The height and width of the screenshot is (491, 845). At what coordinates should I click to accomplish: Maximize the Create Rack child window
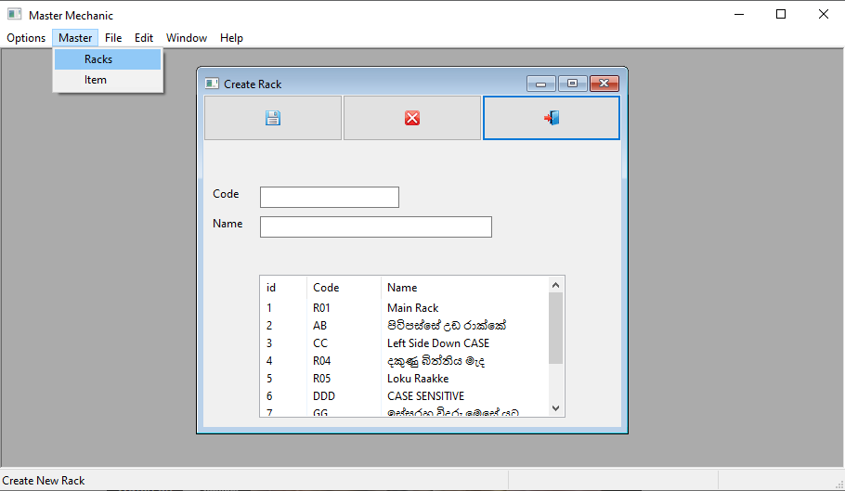572,84
